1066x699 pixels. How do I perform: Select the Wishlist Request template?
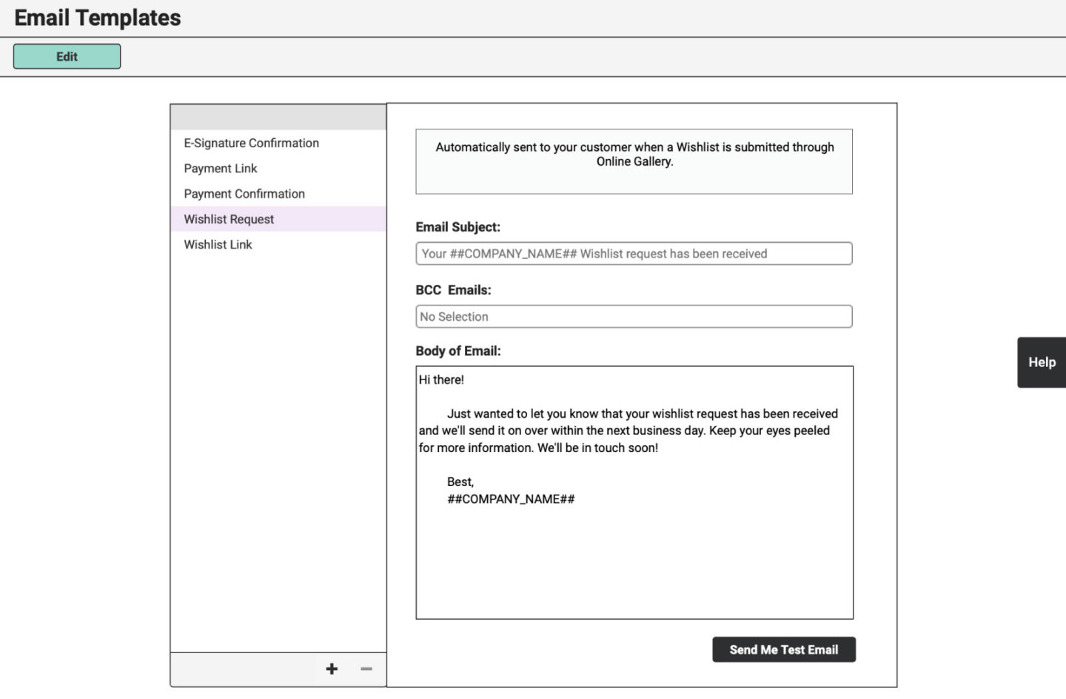(229, 219)
